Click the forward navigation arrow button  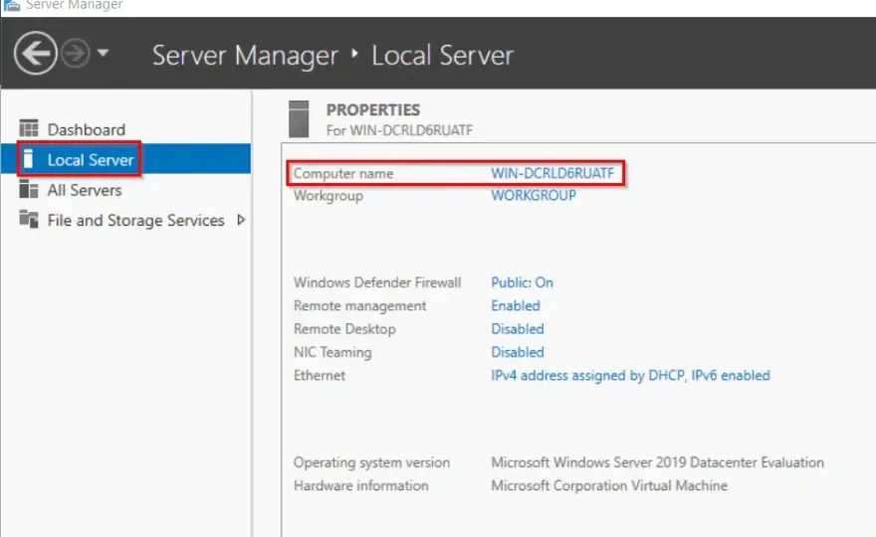(x=75, y=54)
